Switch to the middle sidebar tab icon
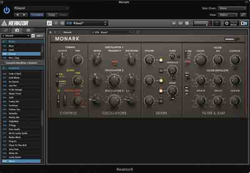This screenshot has width=250, height=173. [x=17, y=30]
